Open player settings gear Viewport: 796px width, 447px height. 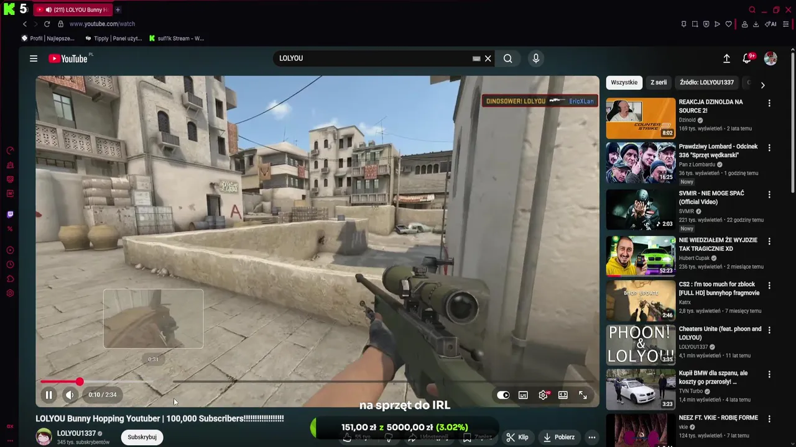pos(544,395)
